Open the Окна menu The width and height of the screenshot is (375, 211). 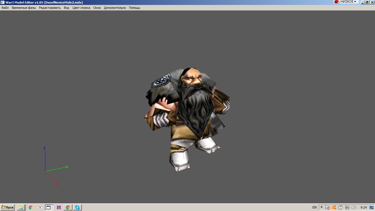click(97, 8)
